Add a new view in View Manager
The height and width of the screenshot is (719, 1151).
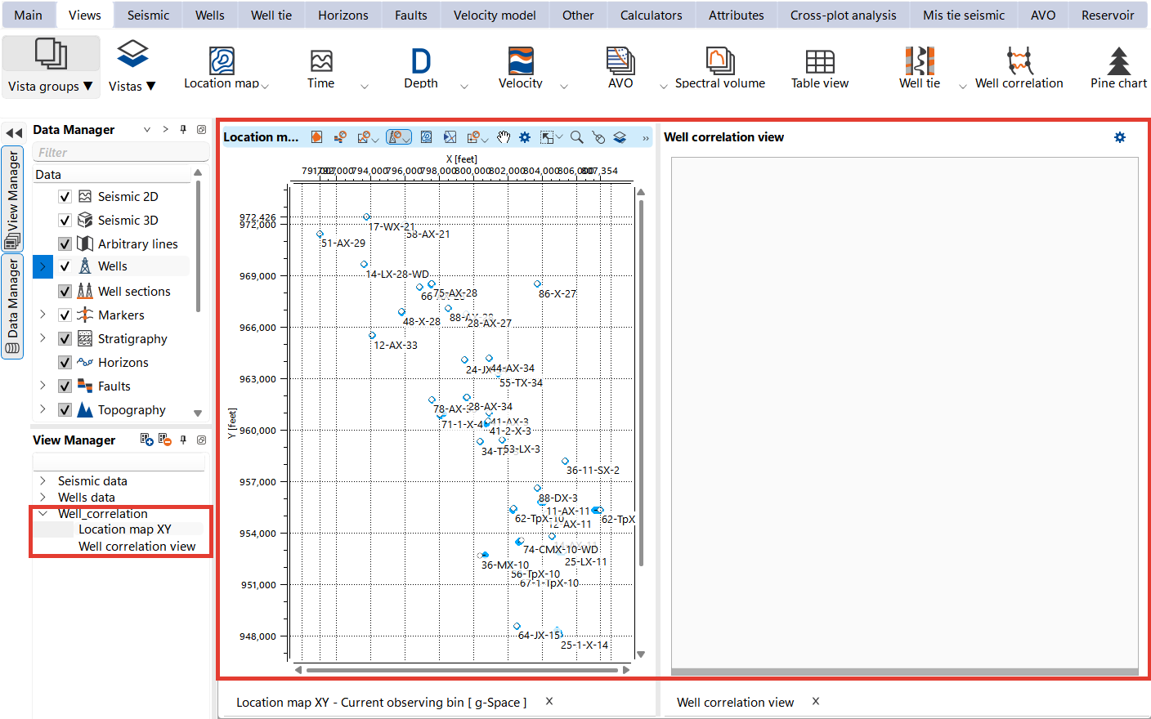click(x=146, y=440)
